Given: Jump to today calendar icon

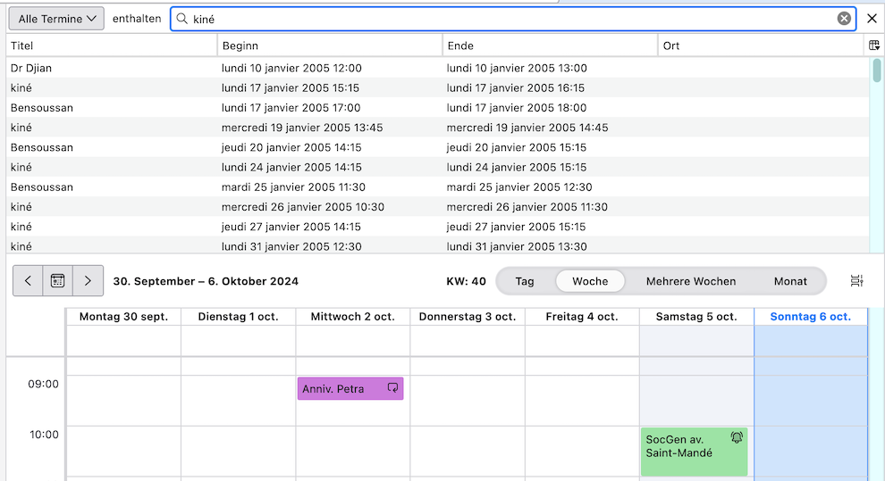Looking at the screenshot, I should click(x=57, y=281).
